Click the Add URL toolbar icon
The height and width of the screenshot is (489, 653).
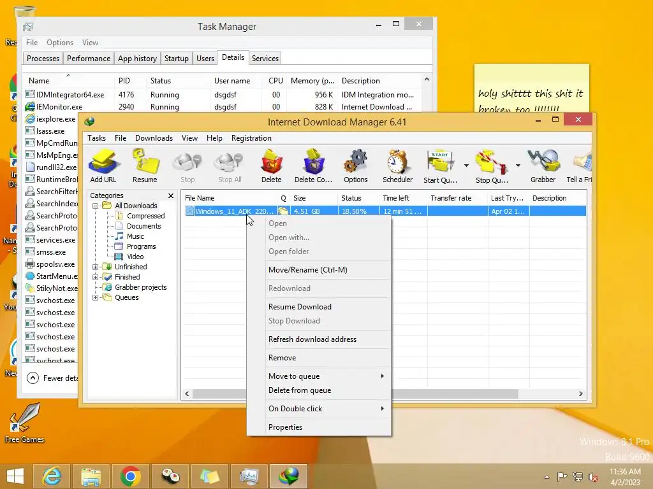[x=103, y=166]
